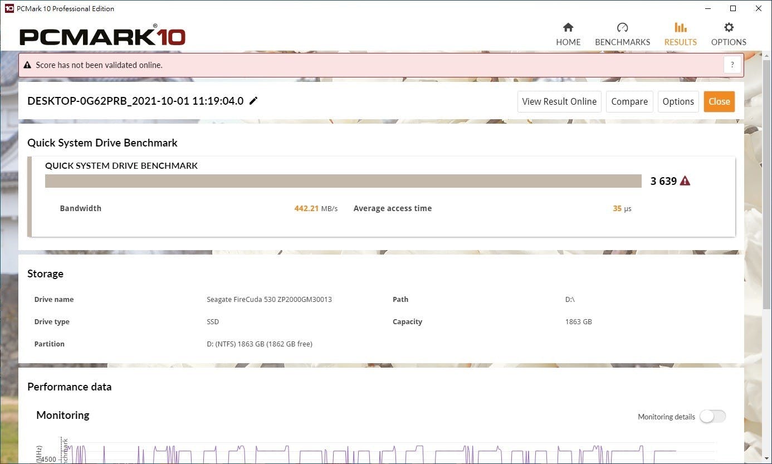This screenshot has height=464, width=772.
Task: Click the Benchmarks gauge icon
Action: coord(623,27)
